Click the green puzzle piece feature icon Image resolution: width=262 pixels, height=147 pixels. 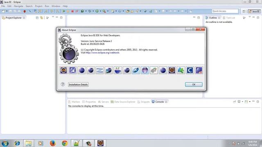coord(181,70)
